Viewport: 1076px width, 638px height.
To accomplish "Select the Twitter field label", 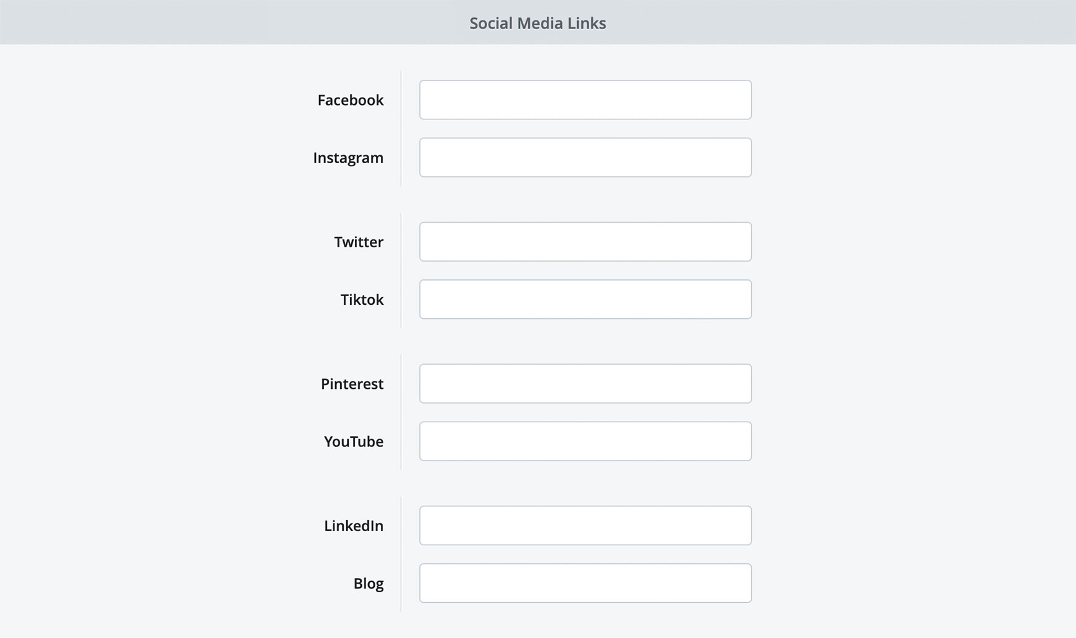I will tap(359, 242).
